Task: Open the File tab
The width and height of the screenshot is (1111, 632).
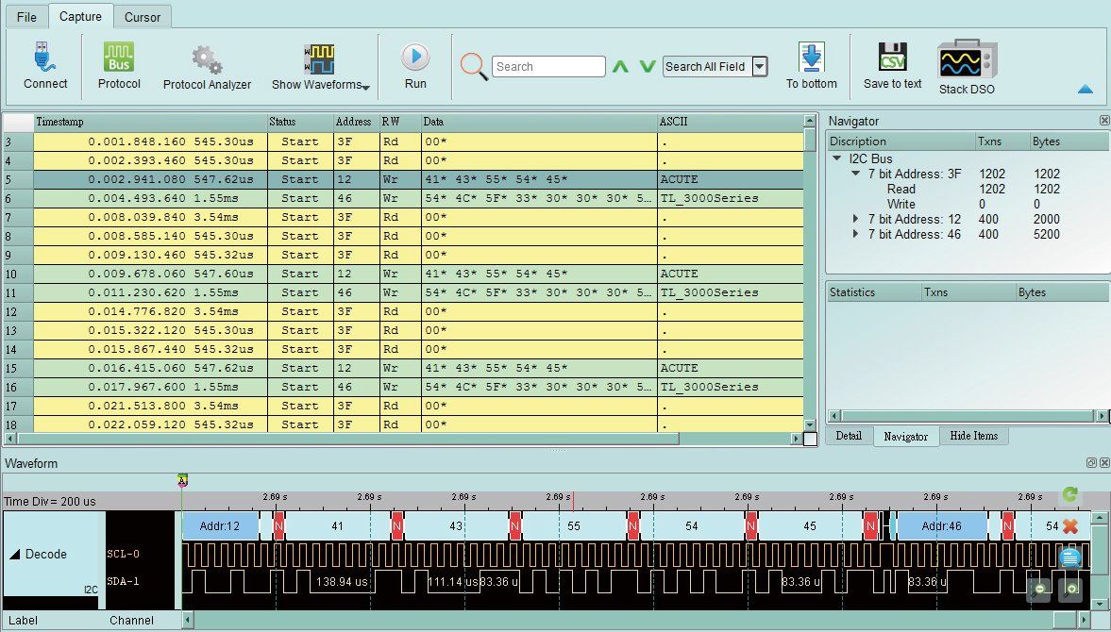Action: (26, 17)
